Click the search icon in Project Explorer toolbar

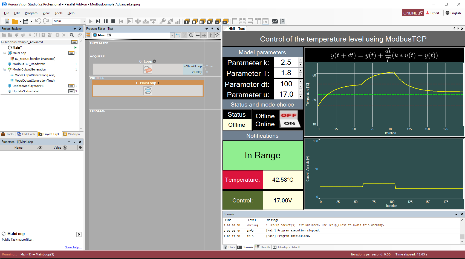[72, 35]
